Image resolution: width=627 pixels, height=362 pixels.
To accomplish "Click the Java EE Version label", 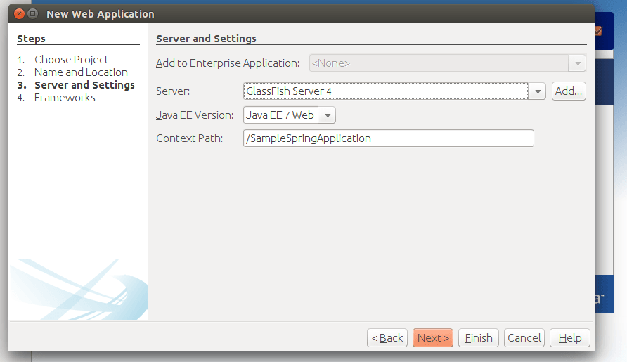I will pyautogui.click(x=195, y=115).
